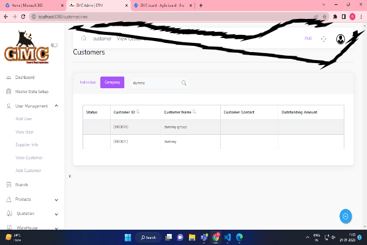Open the ENG language dropdown
The image size is (367, 245).
pyautogui.click(x=308, y=39)
